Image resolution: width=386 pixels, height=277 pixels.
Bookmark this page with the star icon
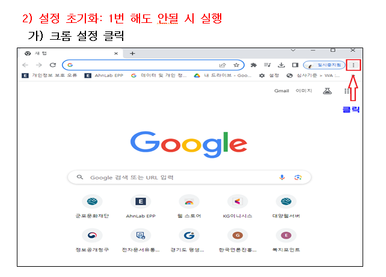(x=236, y=65)
